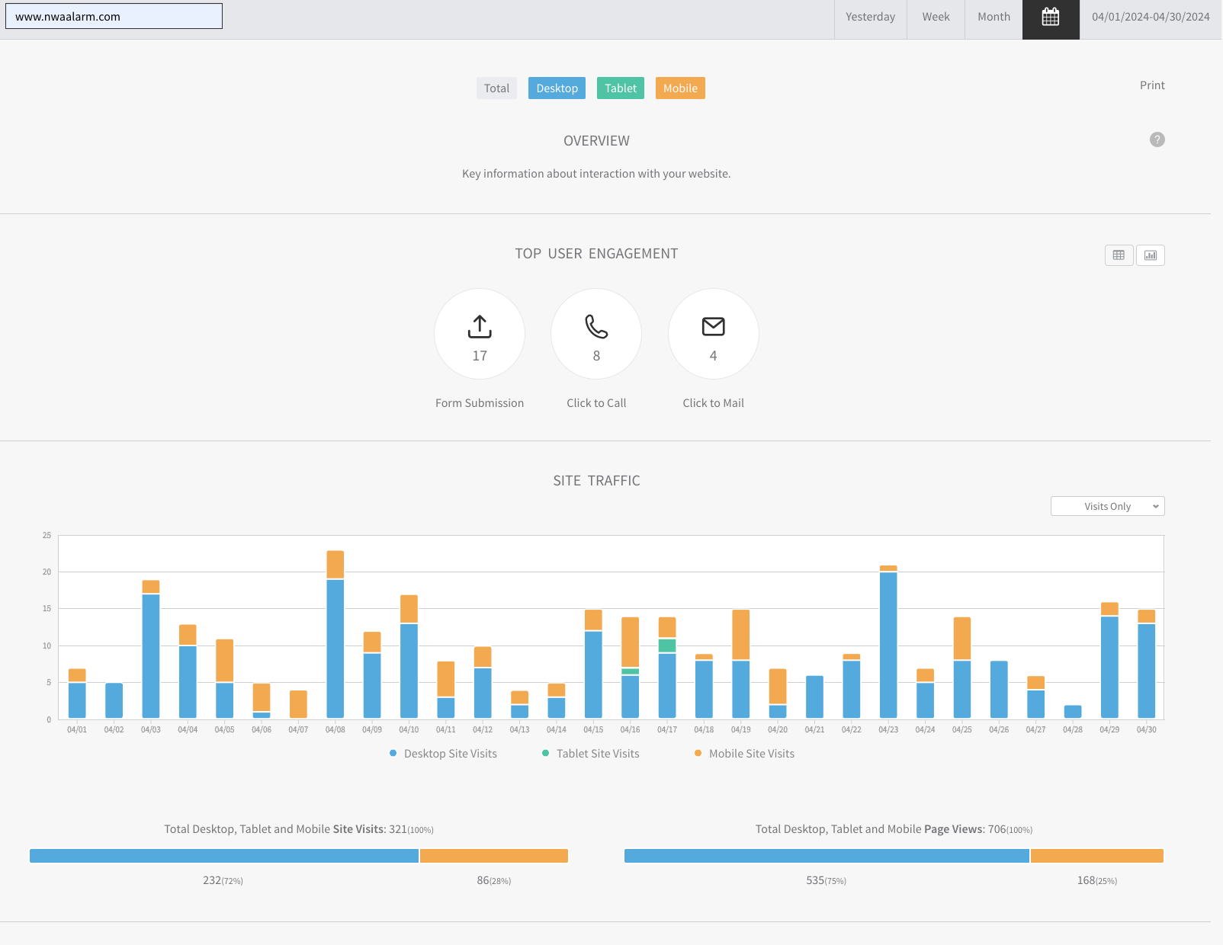The image size is (1223, 945).
Task: Click the form submission count 17
Action: (x=480, y=356)
